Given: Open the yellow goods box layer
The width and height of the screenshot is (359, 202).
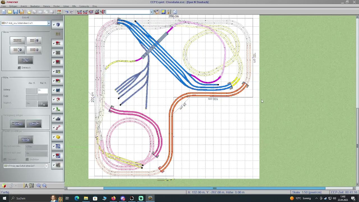Looking at the screenshot, I should pyautogui.click(x=58, y=137).
